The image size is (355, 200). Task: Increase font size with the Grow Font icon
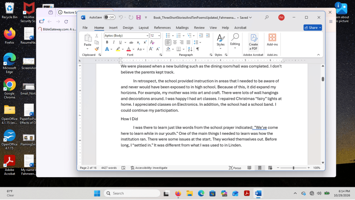151,49
